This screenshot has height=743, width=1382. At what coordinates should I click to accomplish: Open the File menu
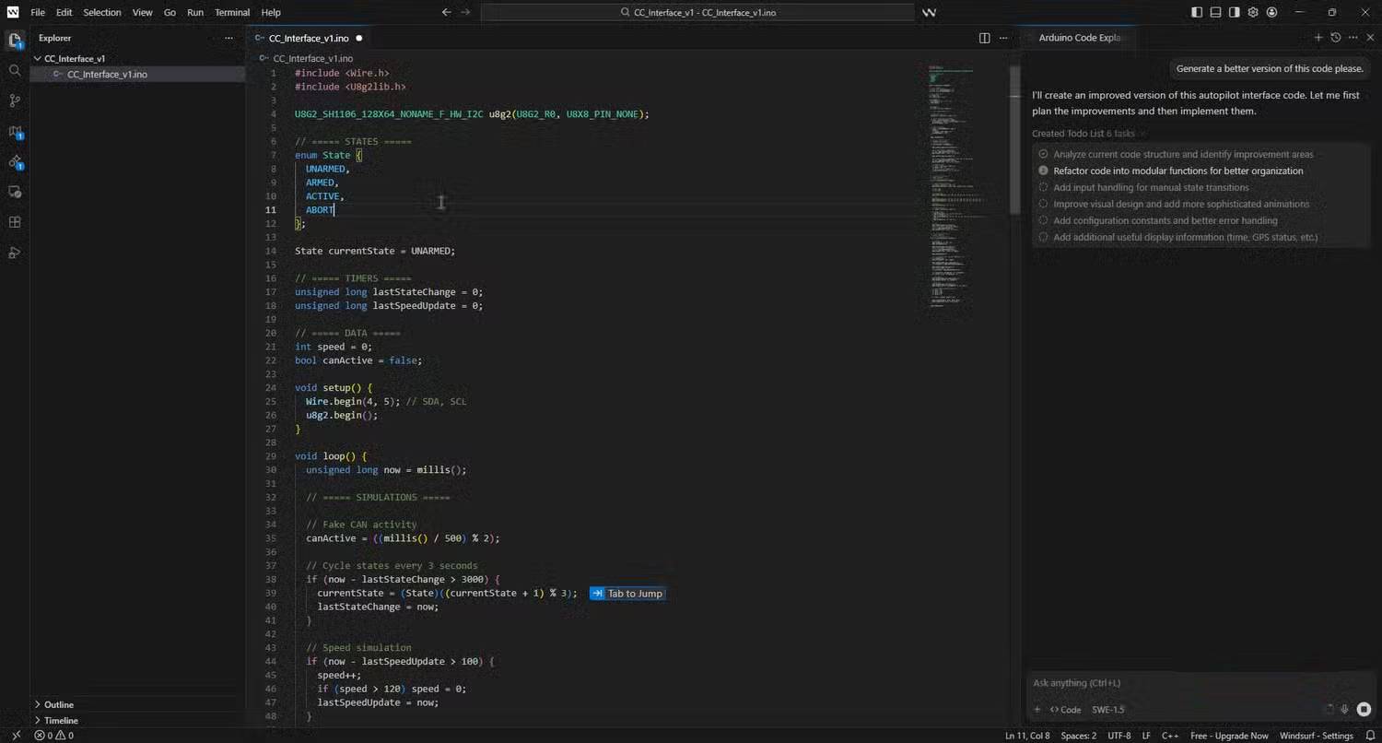pos(38,12)
